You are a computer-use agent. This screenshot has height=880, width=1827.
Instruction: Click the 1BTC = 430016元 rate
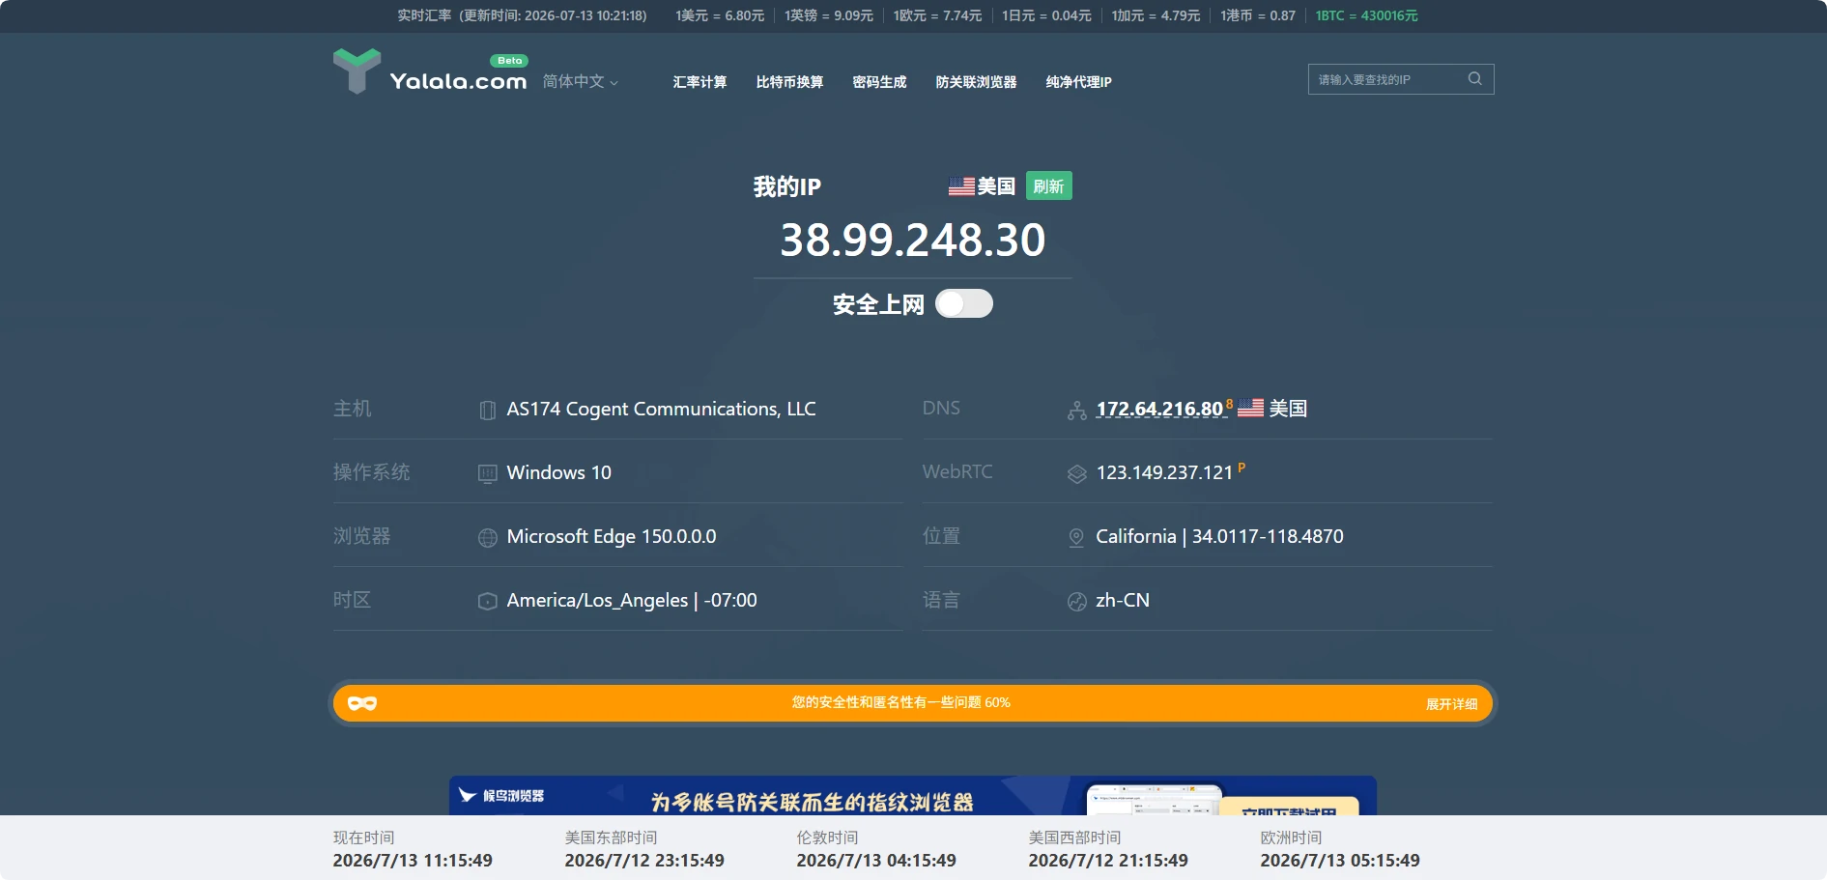click(1366, 15)
